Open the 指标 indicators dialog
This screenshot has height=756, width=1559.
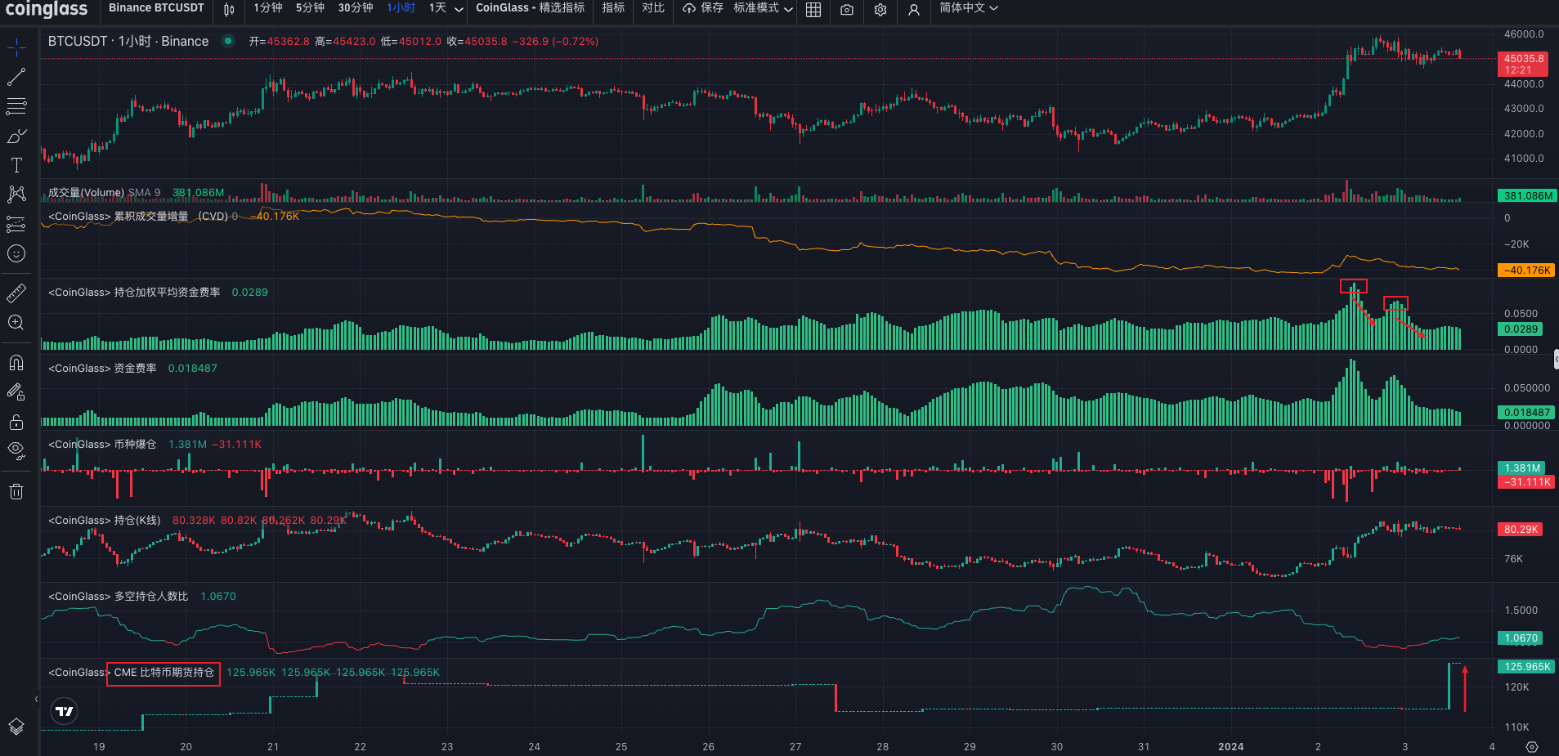[x=613, y=7]
